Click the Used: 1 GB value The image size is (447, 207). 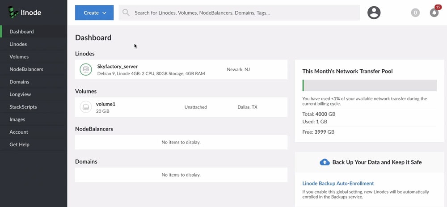click(x=315, y=122)
